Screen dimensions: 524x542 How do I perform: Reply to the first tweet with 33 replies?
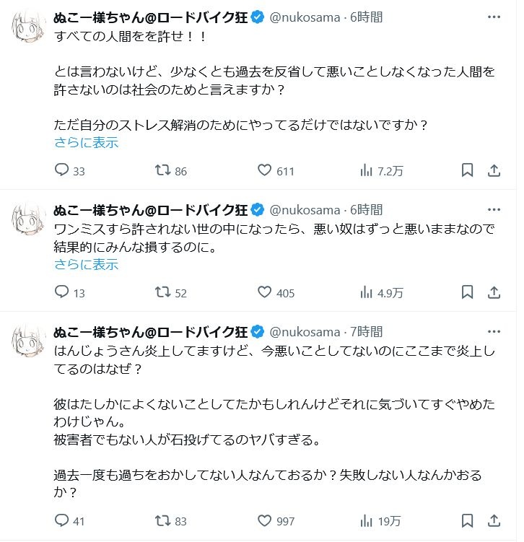(62, 171)
